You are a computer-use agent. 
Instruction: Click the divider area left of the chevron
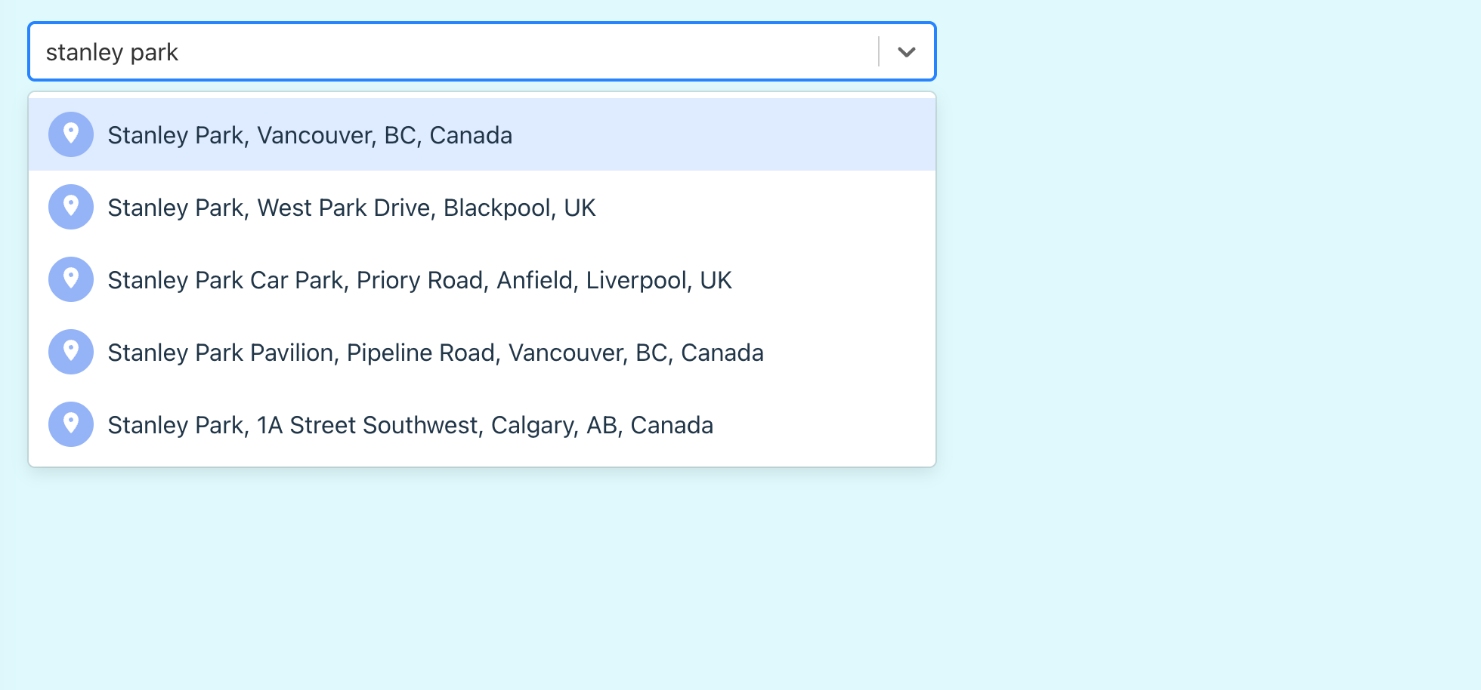tap(880, 51)
